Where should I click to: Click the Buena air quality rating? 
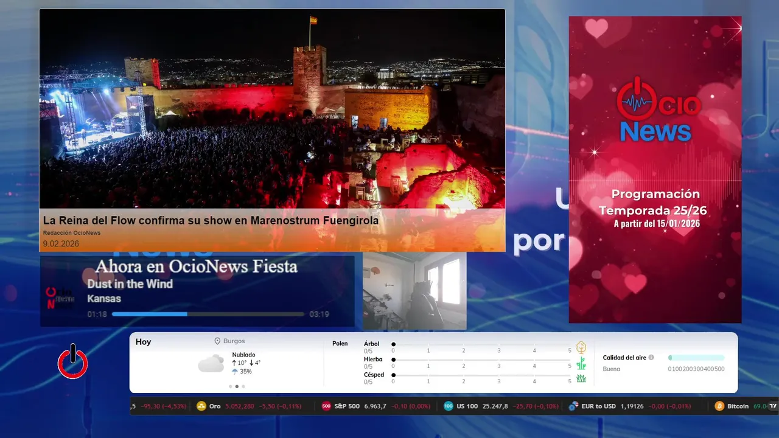pyautogui.click(x=611, y=369)
